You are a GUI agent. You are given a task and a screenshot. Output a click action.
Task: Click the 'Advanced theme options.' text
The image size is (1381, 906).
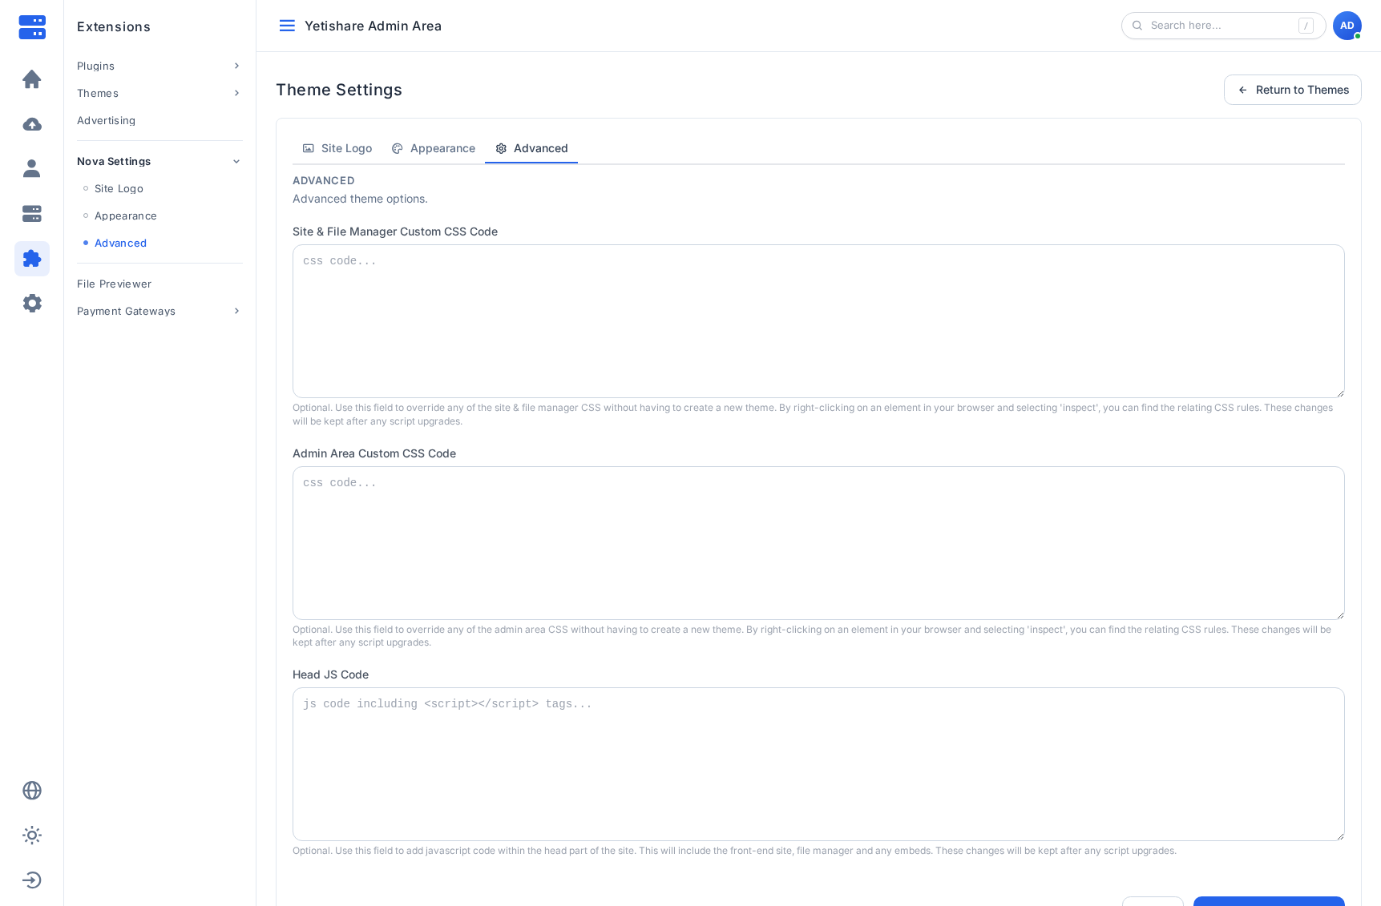click(360, 199)
